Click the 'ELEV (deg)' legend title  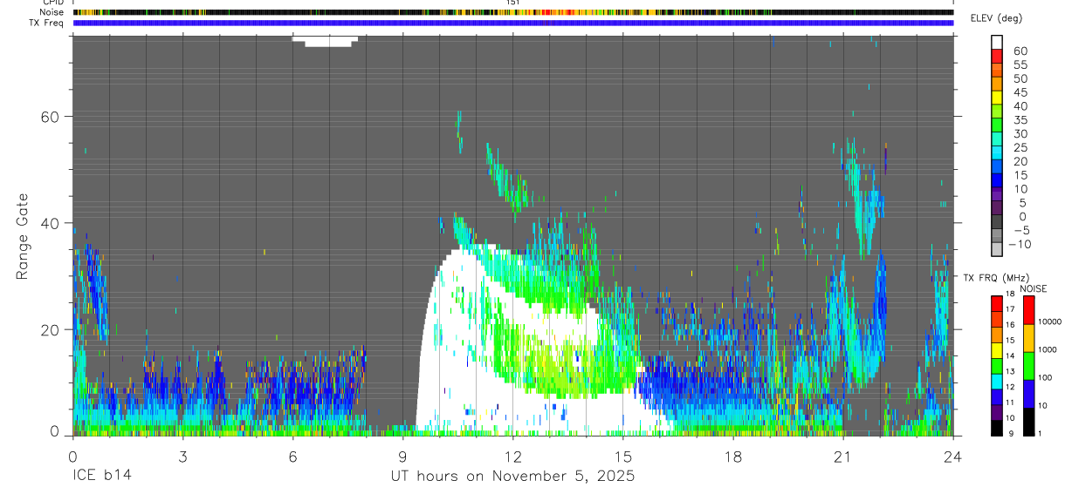point(996,18)
